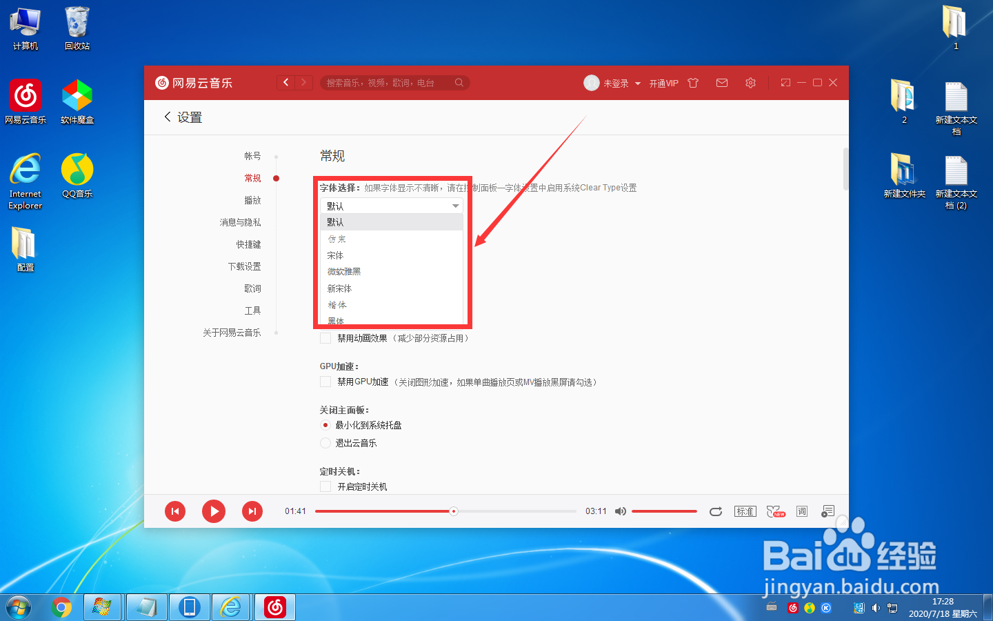Image resolution: width=993 pixels, height=621 pixels.
Task: Check 禁用GPU加速 checkbox
Action: (x=325, y=382)
